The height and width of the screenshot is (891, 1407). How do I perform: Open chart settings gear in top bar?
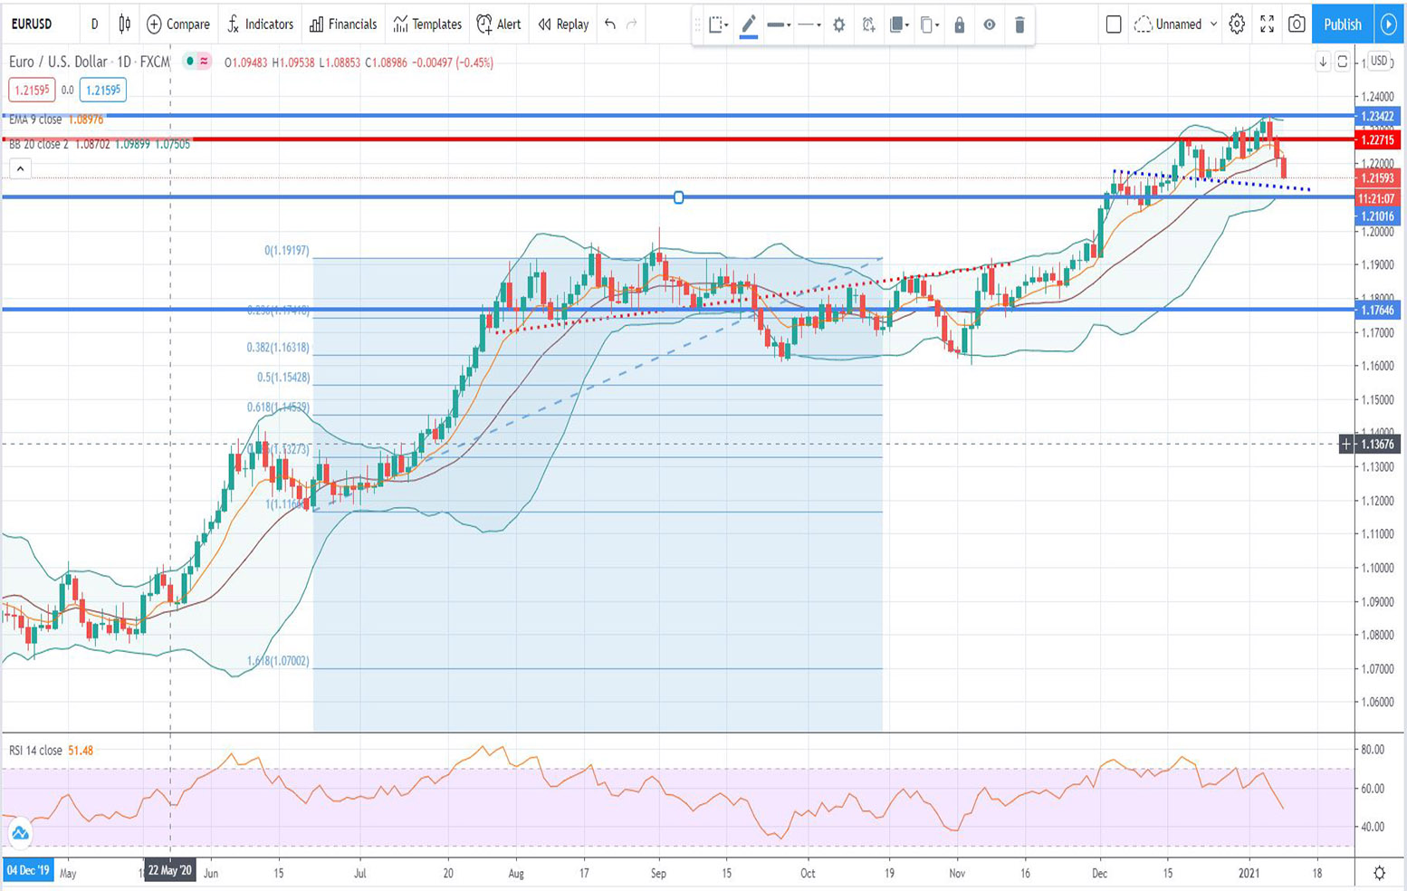(x=1237, y=24)
